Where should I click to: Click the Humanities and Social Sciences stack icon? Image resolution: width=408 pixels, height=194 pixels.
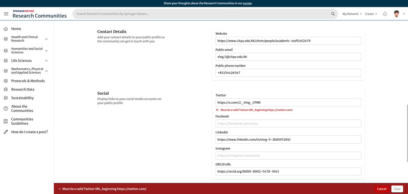[x=6, y=51]
